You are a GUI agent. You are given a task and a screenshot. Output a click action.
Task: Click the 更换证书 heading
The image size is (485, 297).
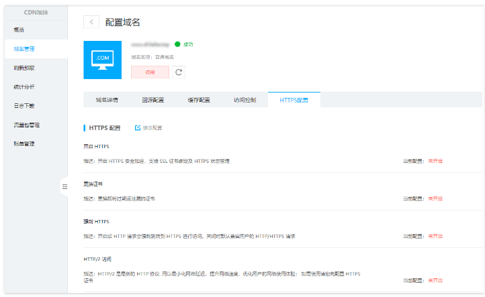[93, 184]
